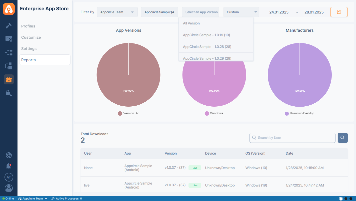Click the App column header
This screenshot has width=356, height=201.
pos(128,153)
